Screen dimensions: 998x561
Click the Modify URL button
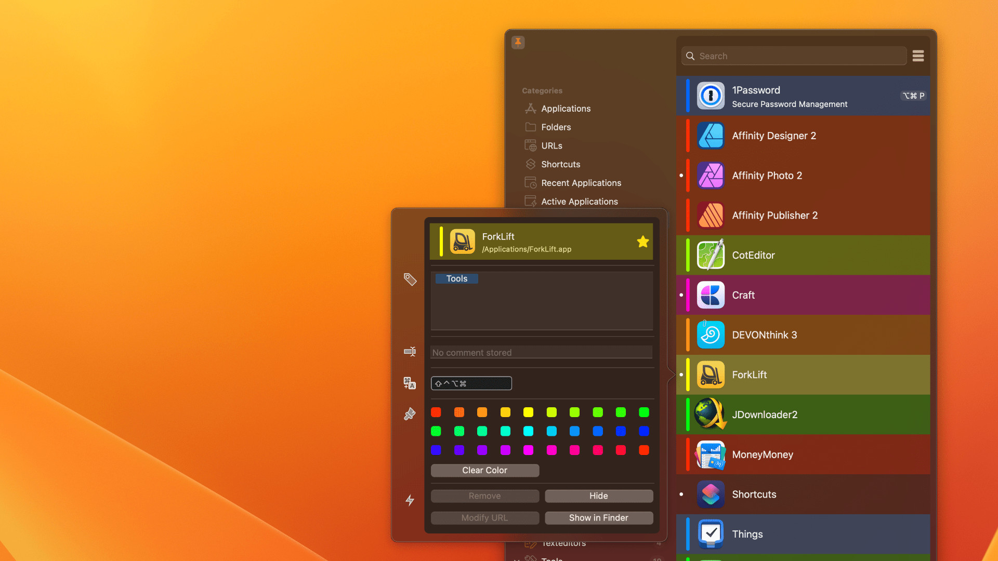pos(485,518)
